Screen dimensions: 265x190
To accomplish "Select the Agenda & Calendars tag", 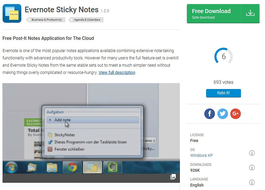I will coord(86,20).
